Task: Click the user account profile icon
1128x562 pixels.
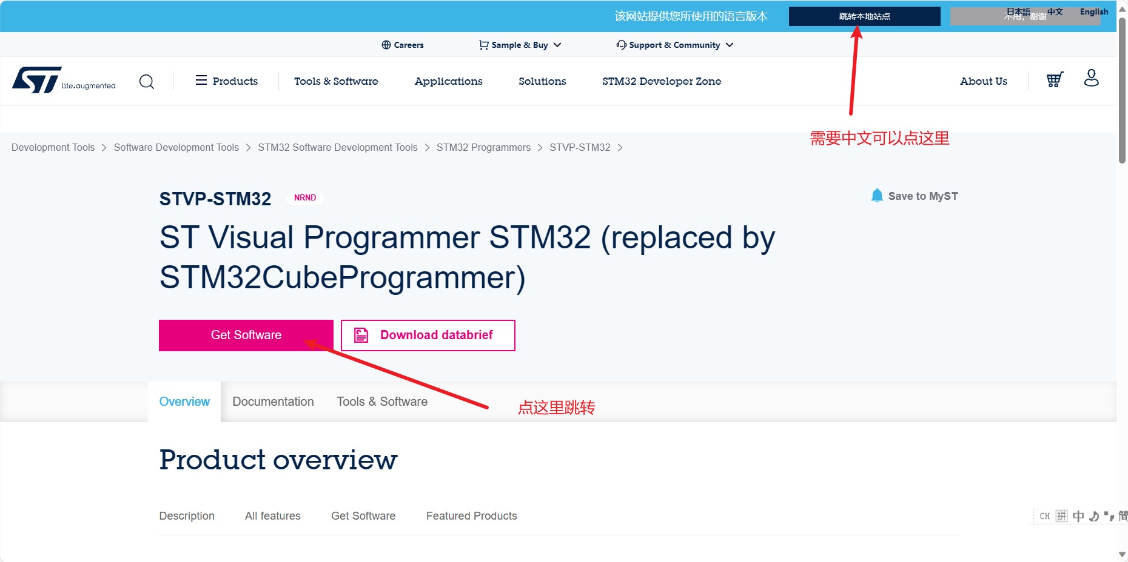Action: tap(1092, 78)
